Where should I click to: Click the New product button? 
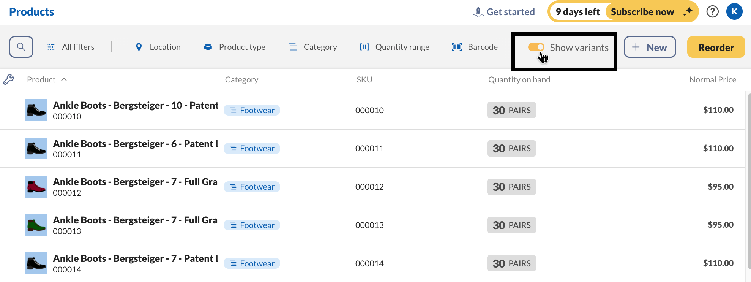[x=650, y=47]
